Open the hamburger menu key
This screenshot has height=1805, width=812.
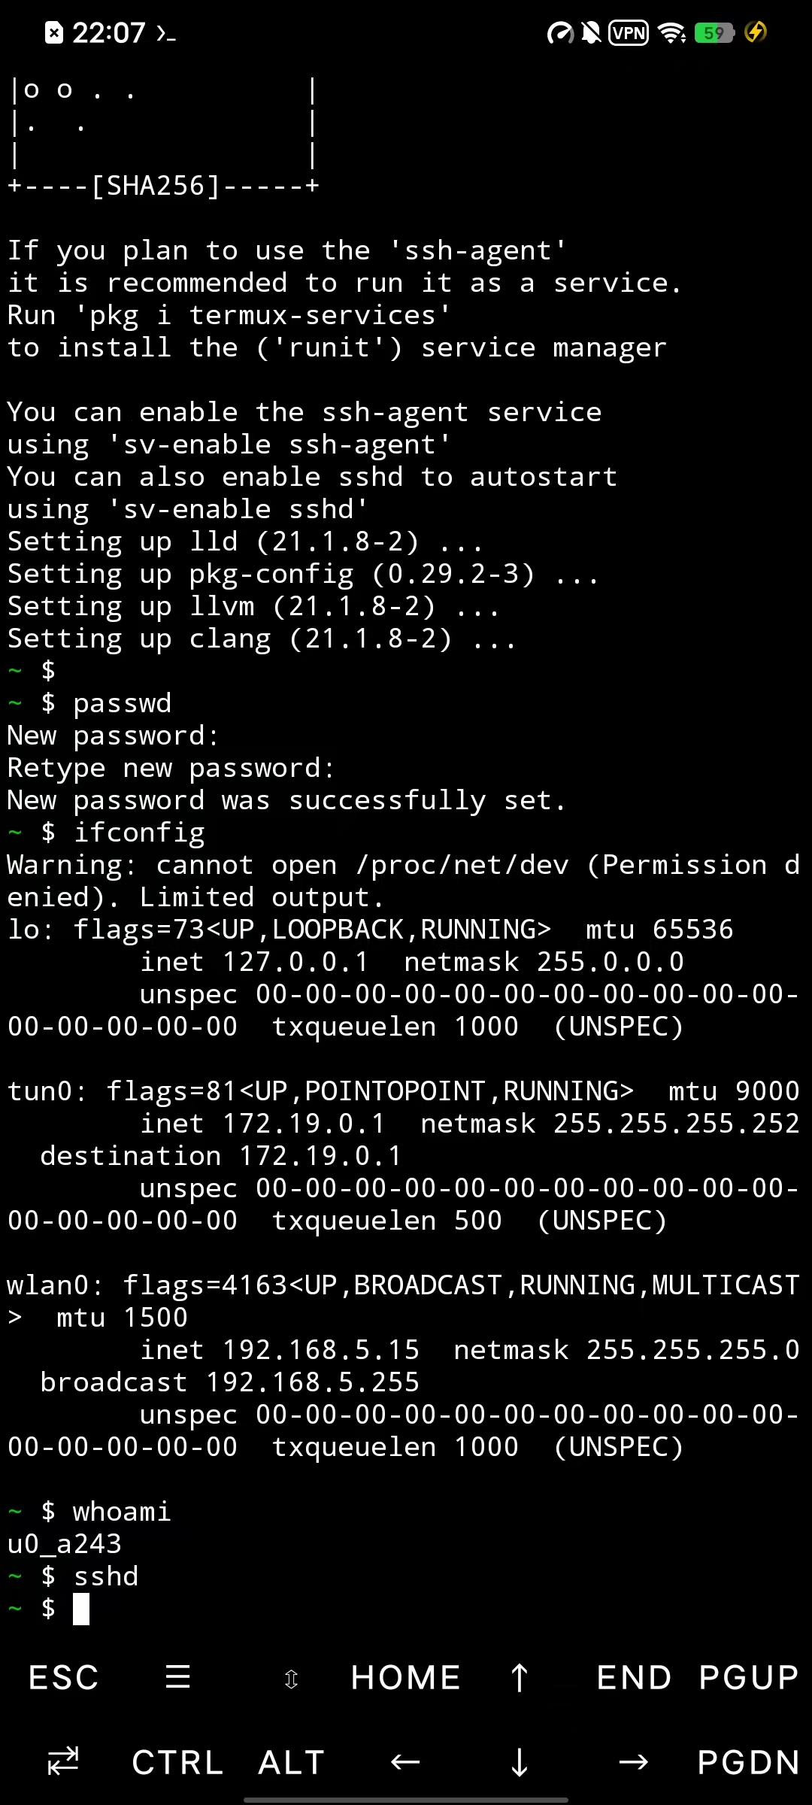point(178,1677)
